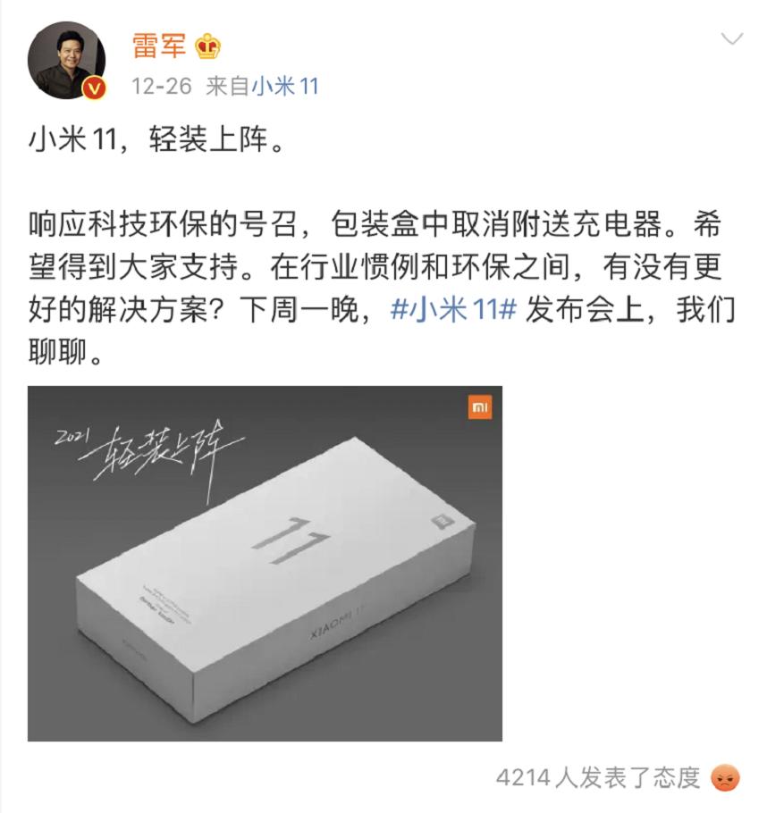Click the XIAOMI 11 text on box side
This screenshot has width=767, height=813.
[337, 621]
